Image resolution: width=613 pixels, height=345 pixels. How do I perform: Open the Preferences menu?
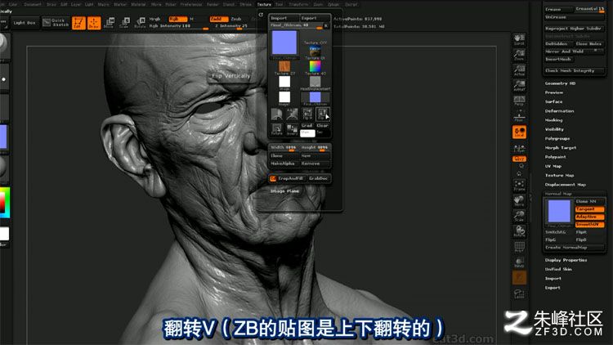coord(190,4)
